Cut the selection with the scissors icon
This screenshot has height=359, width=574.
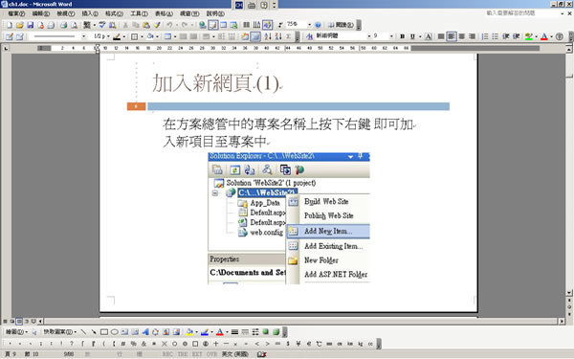pos(125,25)
